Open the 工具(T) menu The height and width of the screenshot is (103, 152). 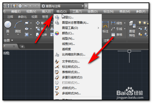point(77,12)
